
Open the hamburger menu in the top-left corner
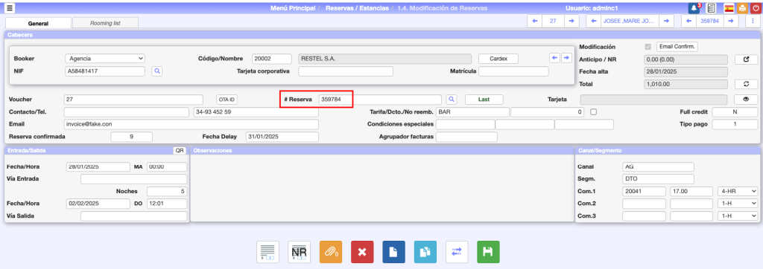(10, 7)
